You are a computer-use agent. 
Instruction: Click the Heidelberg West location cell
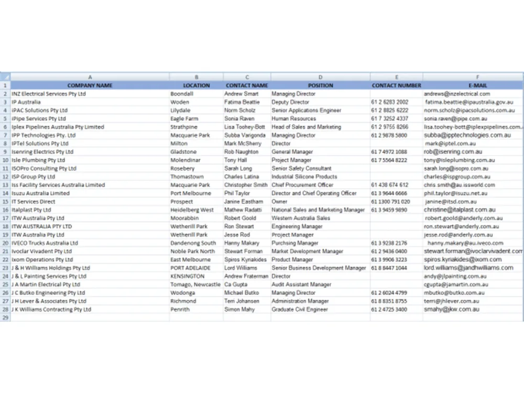click(x=196, y=210)
